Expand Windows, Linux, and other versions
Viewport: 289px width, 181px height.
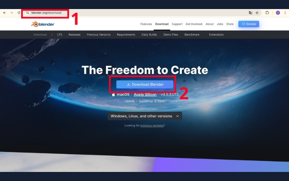[145, 116]
